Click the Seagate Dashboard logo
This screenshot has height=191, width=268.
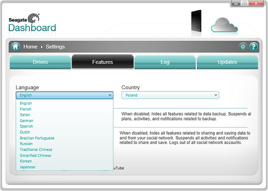click(x=32, y=23)
